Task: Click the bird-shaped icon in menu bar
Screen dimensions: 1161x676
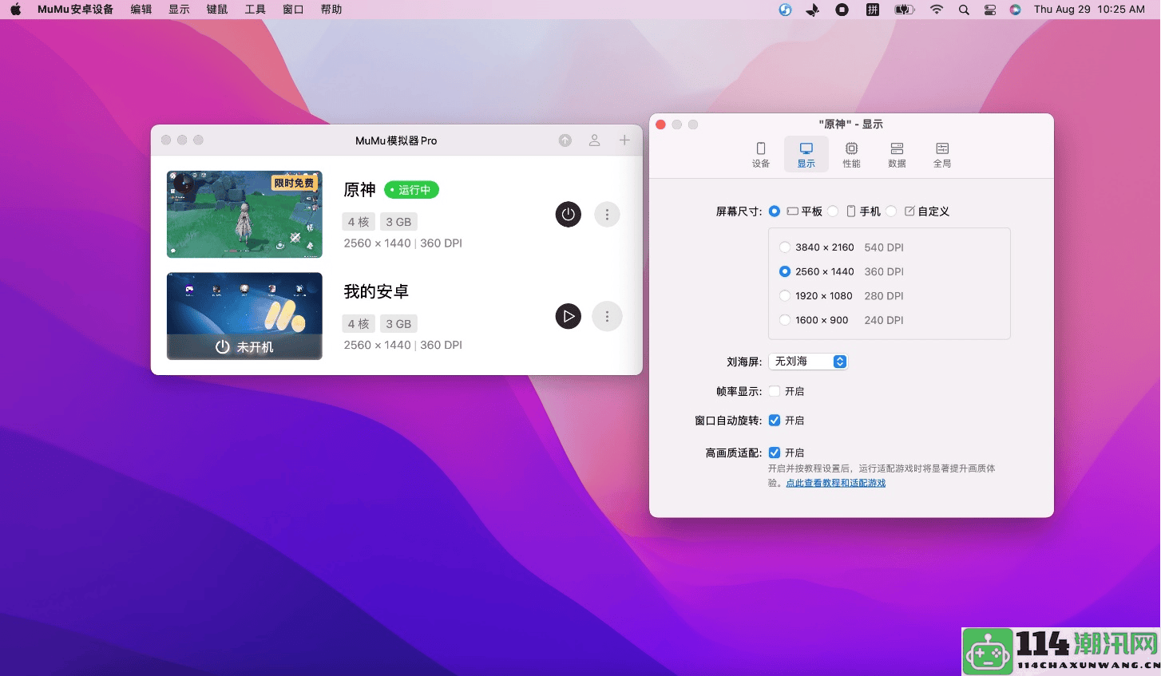Action: point(813,10)
